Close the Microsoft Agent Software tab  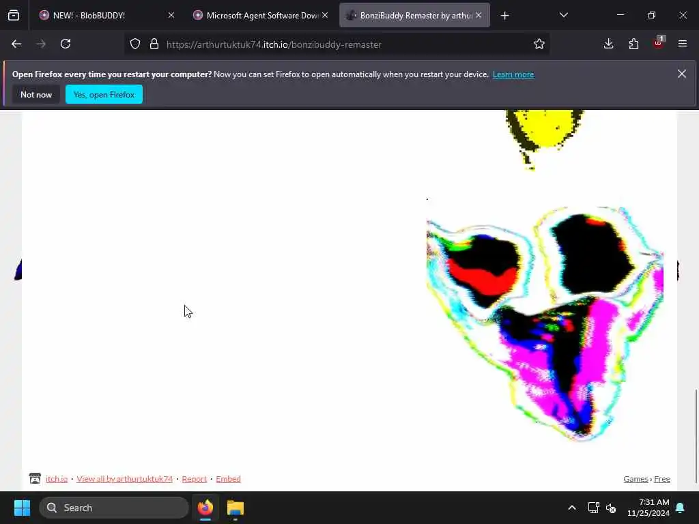click(325, 16)
